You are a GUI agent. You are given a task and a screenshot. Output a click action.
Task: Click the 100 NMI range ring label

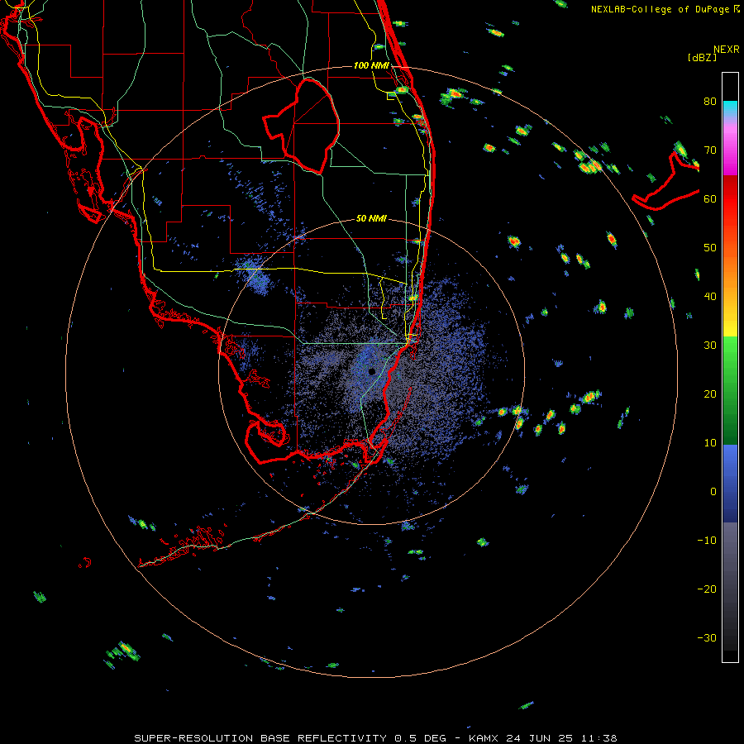click(x=371, y=65)
